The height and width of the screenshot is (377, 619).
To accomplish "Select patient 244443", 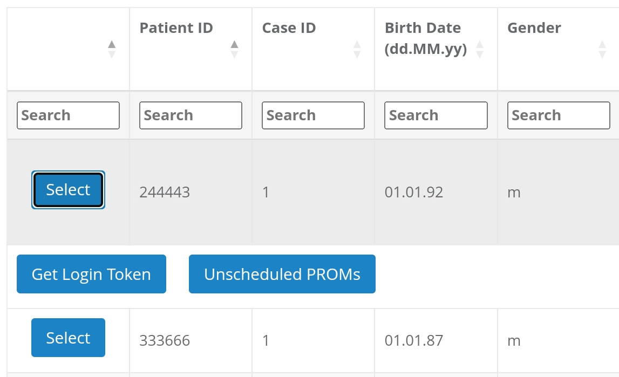I will [x=68, y=190].
